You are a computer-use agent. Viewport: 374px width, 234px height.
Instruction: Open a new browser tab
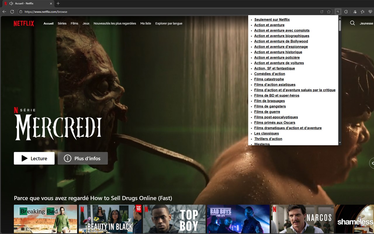coord(58,4)
